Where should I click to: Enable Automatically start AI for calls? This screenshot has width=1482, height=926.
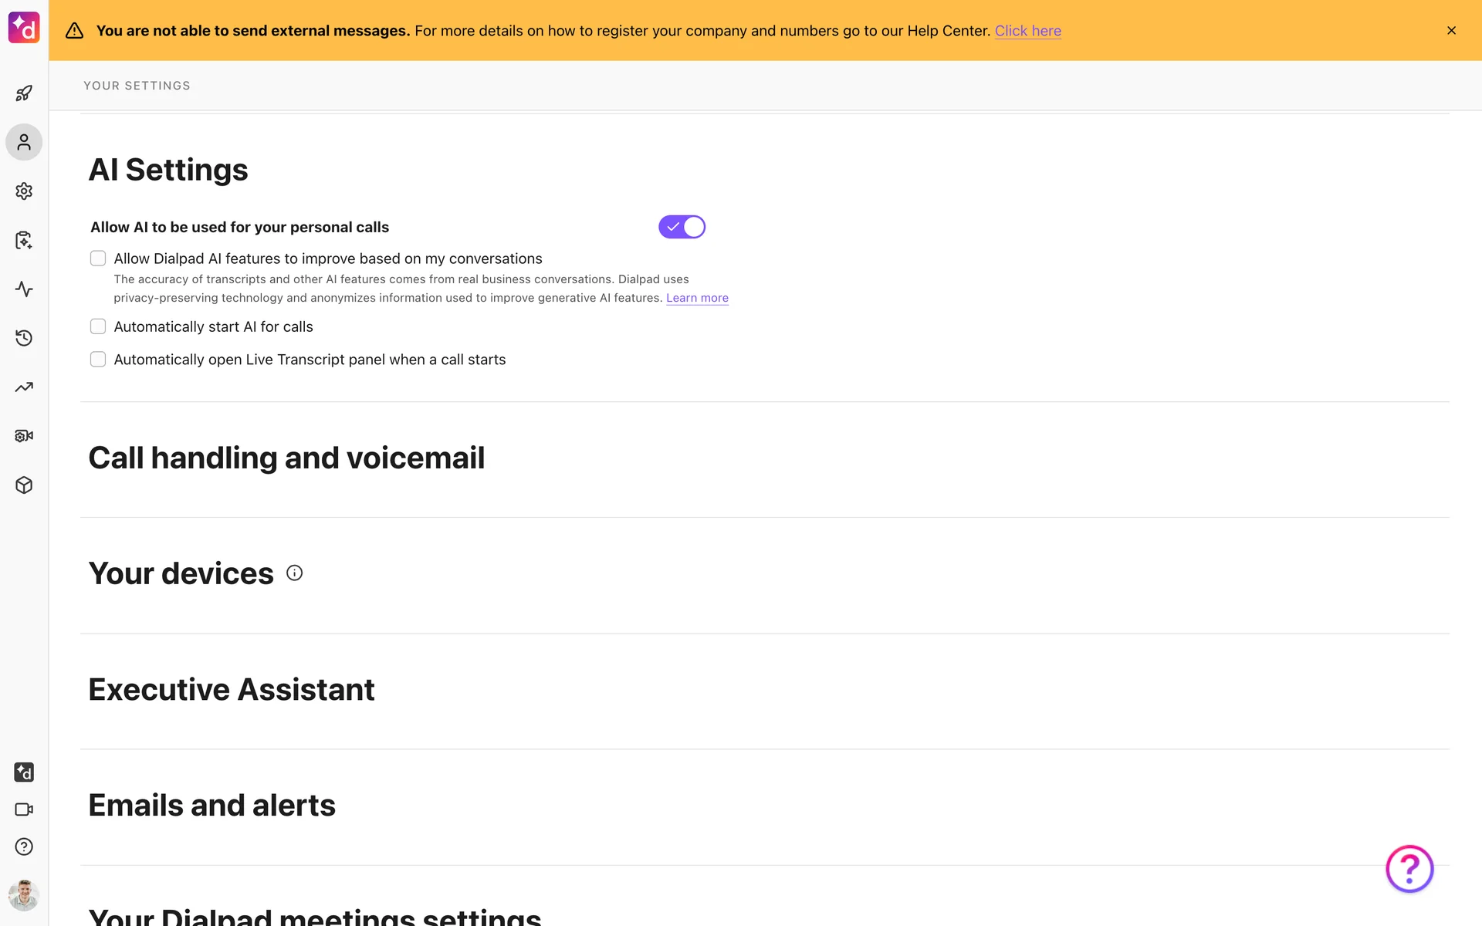coord(98,326)
